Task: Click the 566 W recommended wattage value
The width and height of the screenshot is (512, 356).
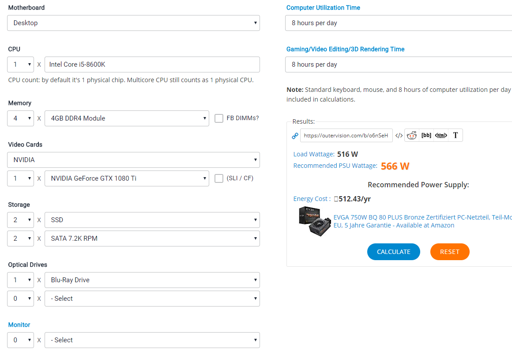Action: point(395,166)
